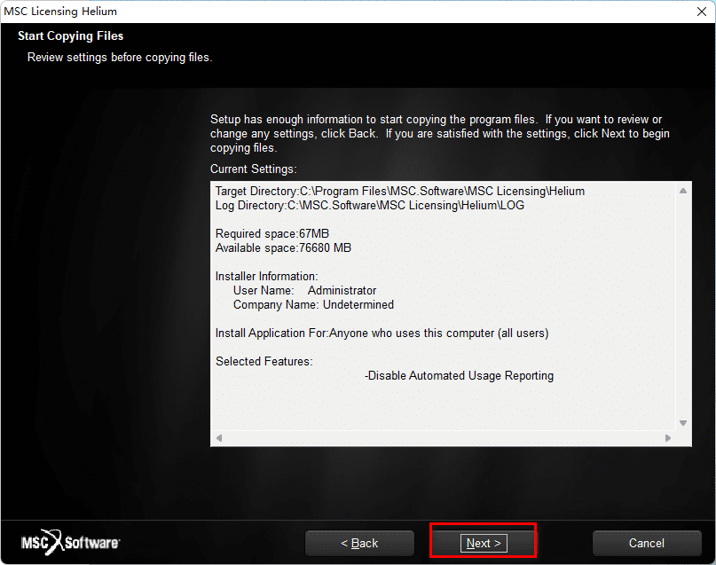Click the Disable Automated Usage Reporting feature

(x=459, y=376)
